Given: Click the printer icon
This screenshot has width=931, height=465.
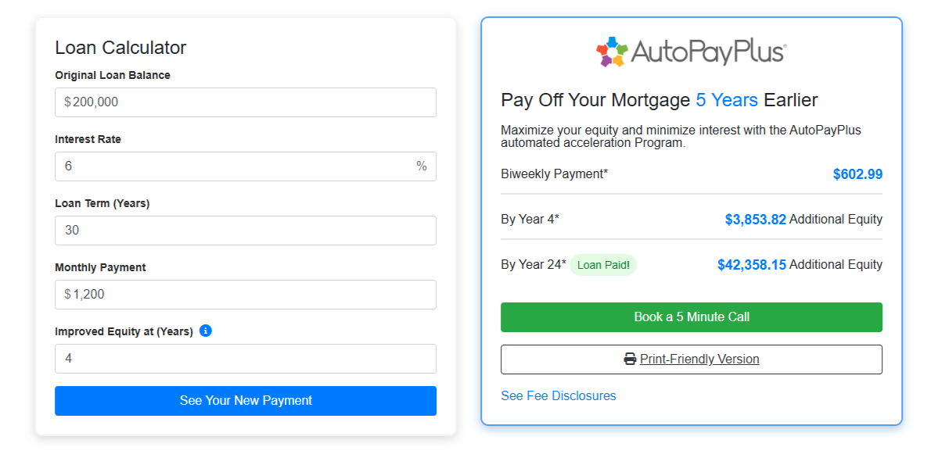Looking at the screenshot, I should tap(630, 359).
